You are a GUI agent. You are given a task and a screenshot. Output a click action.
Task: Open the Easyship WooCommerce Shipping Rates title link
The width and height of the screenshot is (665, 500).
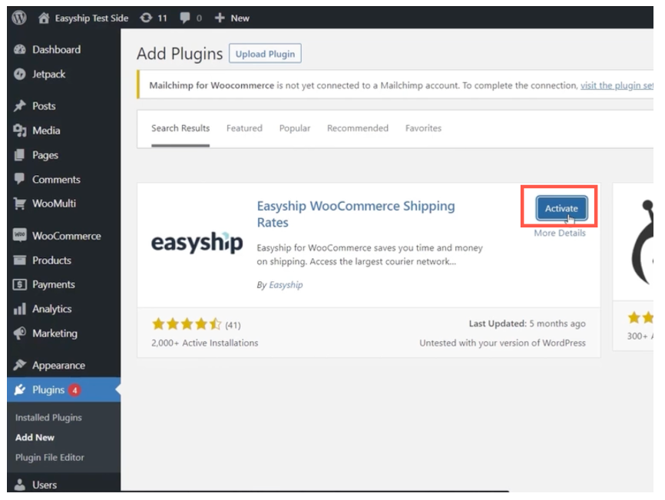[356, 214]
